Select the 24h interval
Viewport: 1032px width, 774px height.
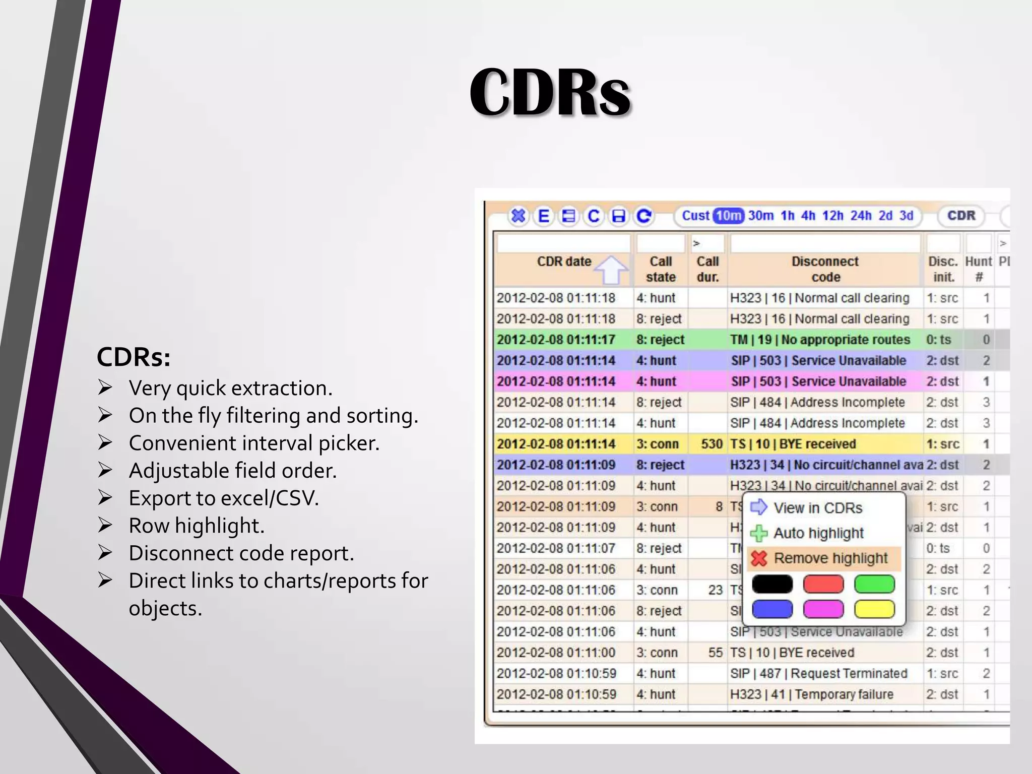coord(861,216)
